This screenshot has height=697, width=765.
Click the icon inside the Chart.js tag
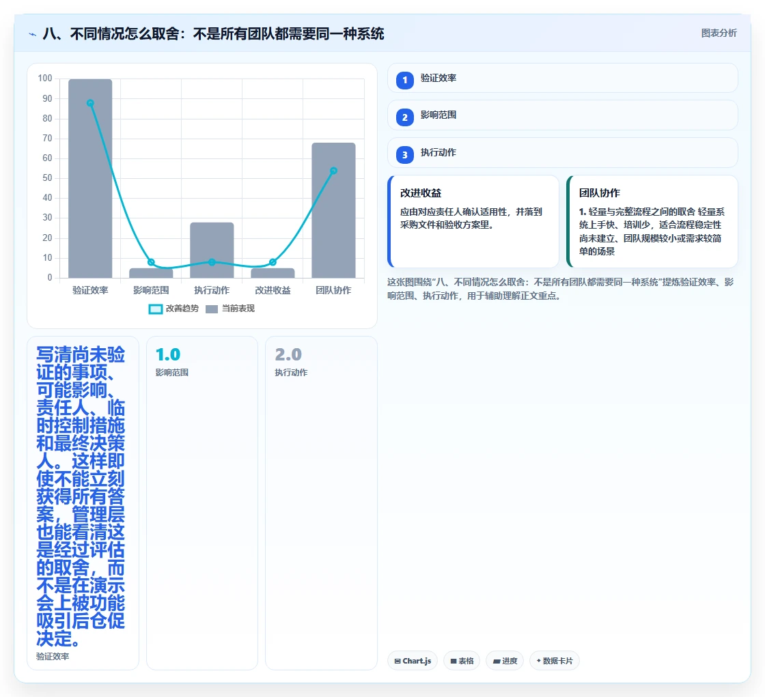pos(398,662)
